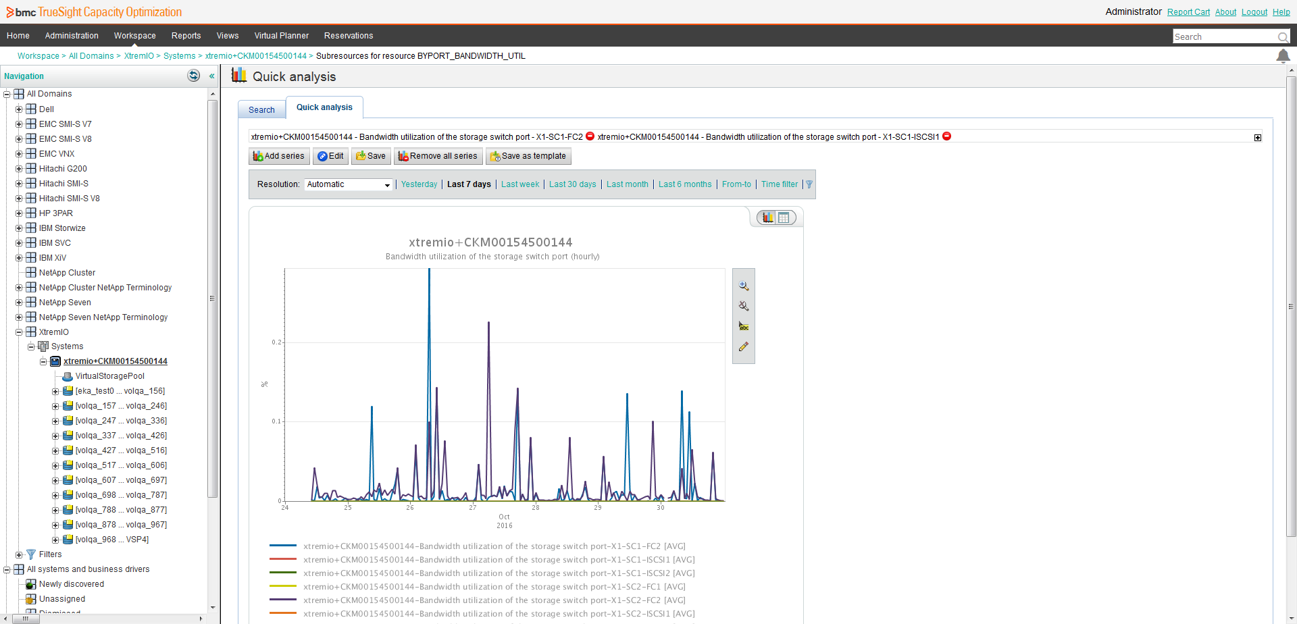Click Save as template button
The width and height of the screenshot is (1297, 624).
click(528, 156)
